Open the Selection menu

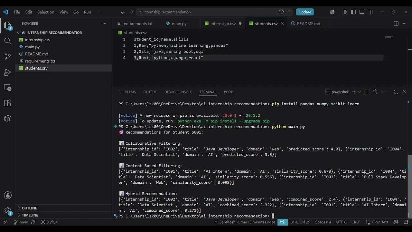point(46,12)
